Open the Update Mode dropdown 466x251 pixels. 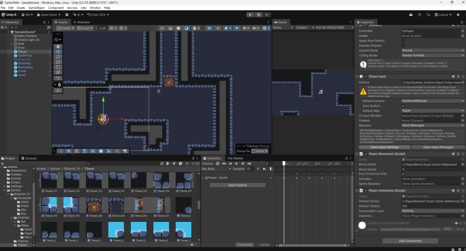tap(433, 50)
